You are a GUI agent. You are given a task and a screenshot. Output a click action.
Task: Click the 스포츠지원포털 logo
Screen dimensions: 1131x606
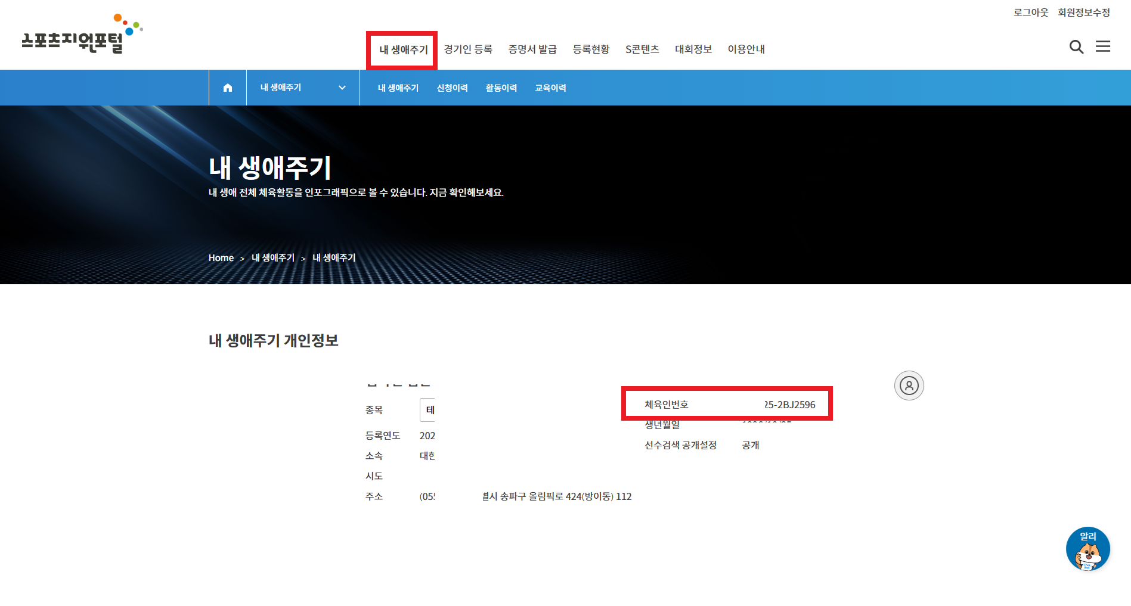tap(82, 35)
